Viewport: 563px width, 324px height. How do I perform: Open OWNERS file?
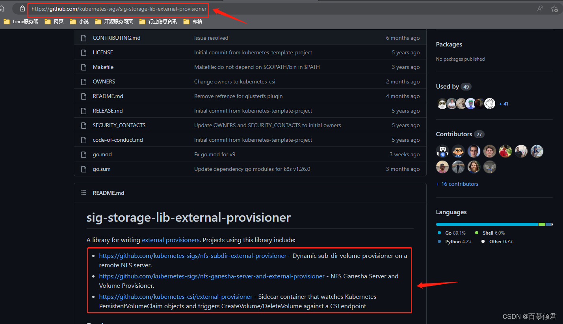[x=104, y=81]
